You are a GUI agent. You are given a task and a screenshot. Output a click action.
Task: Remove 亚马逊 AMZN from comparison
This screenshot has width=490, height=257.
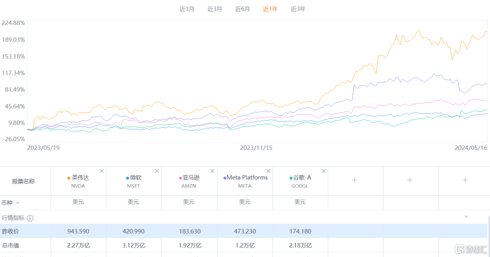[212, 171]
